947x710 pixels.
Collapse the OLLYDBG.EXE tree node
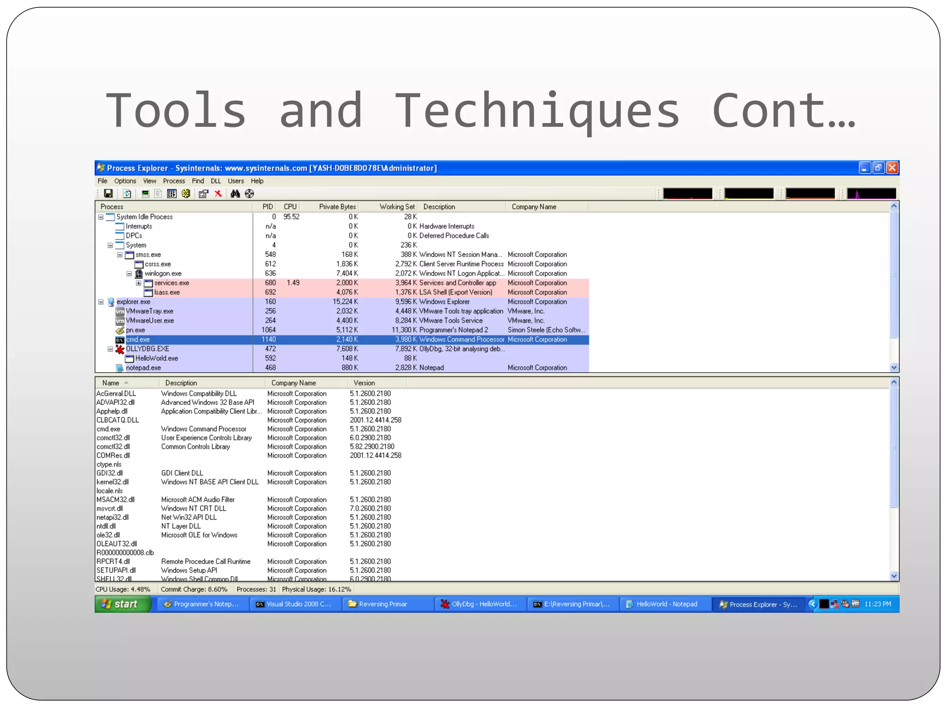pyautogui.click(x=111, y=349)
